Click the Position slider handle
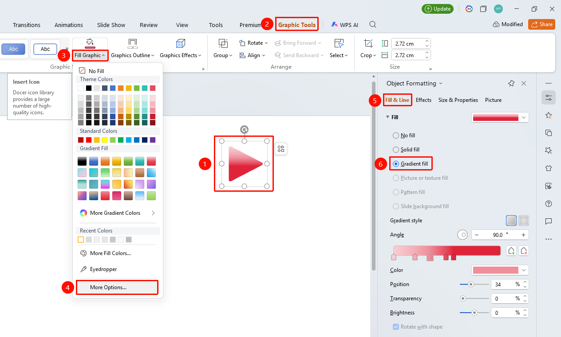 [x=471, y=284]
